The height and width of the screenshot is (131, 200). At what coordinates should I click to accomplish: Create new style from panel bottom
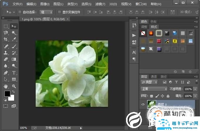(183, 72)
